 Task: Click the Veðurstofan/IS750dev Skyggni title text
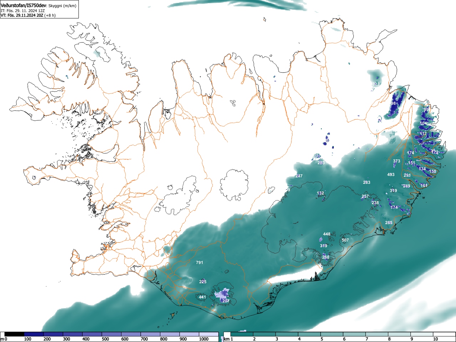pos(39,5)
